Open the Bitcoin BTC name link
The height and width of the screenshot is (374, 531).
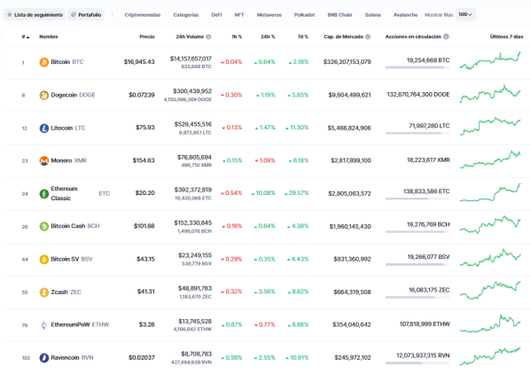[x=67, y=62]
